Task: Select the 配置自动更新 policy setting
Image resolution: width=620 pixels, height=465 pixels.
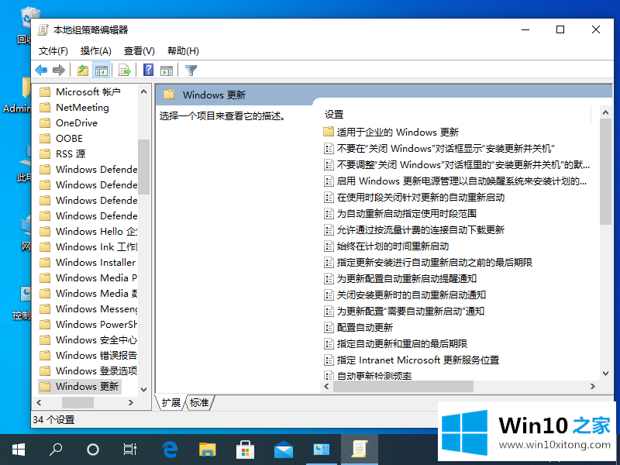Action: pyautogui.click(x=364, y=327)
